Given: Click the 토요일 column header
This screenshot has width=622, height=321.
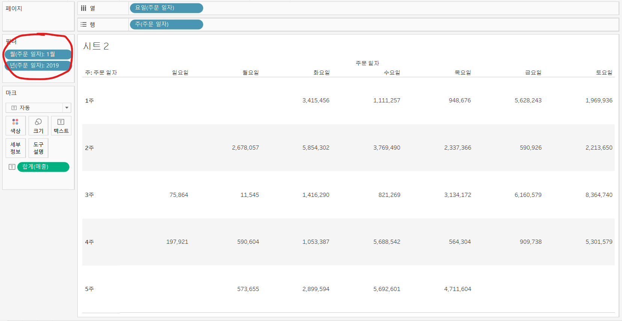Looking at the screenshot, I should pos(604,72).
